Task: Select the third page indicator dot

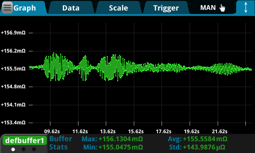Action: click(x=34, y=149)
